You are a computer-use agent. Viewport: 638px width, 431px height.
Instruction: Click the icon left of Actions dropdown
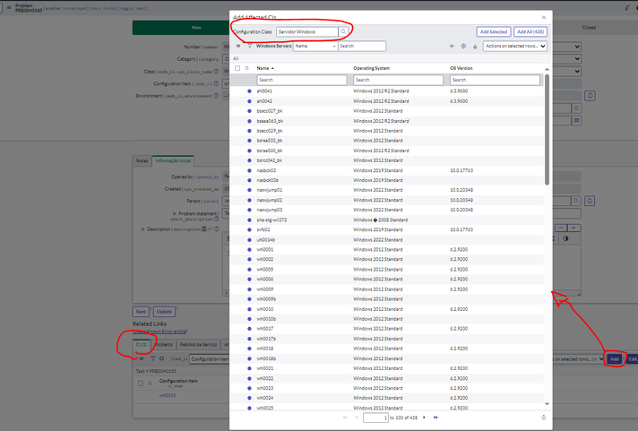point(475,47)
